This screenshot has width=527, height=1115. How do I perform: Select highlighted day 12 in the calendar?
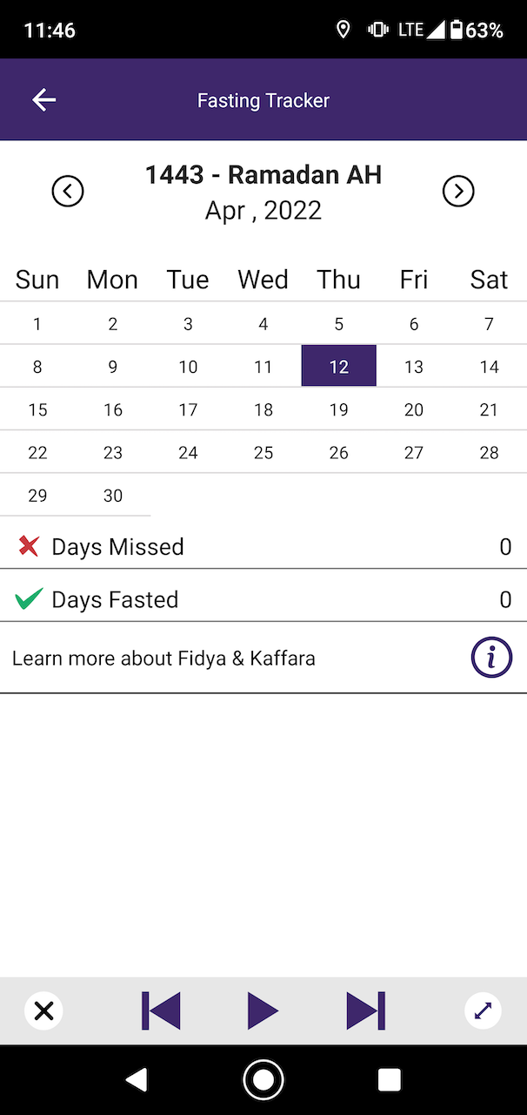(x=338, y=367)
